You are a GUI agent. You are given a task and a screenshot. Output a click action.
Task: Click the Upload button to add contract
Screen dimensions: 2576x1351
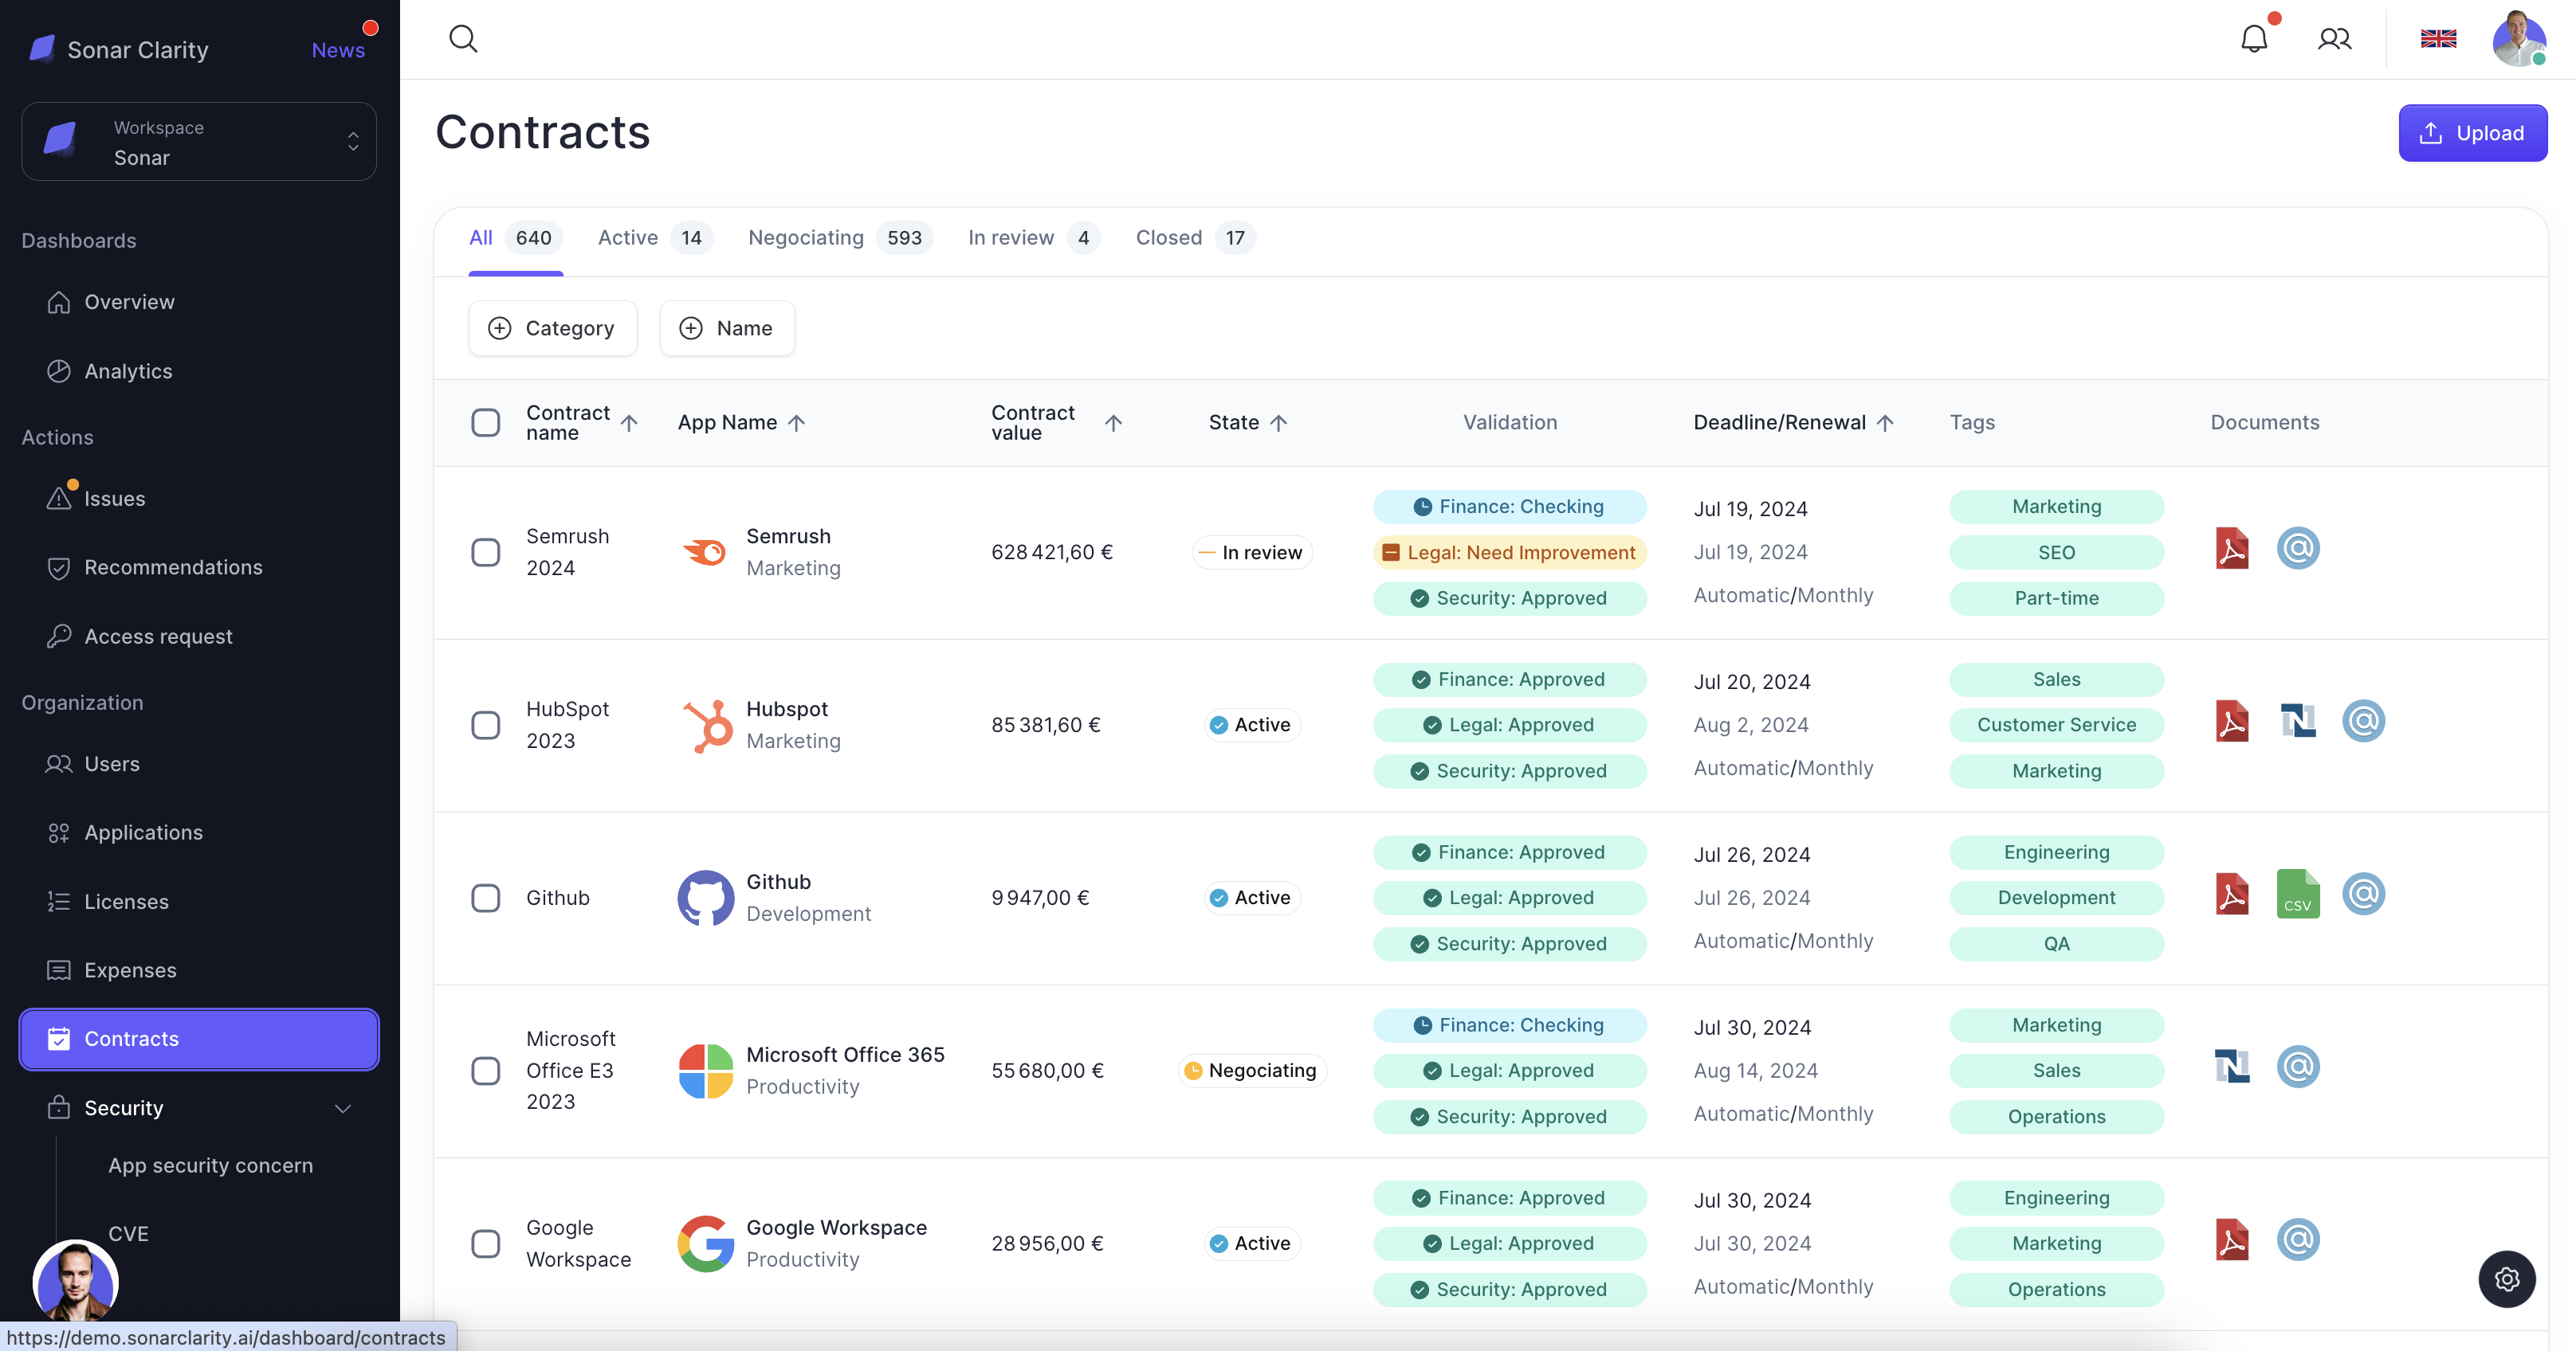[x=2472, y=131]
